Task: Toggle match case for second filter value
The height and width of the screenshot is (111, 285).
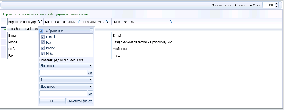Action: point(90,93)
